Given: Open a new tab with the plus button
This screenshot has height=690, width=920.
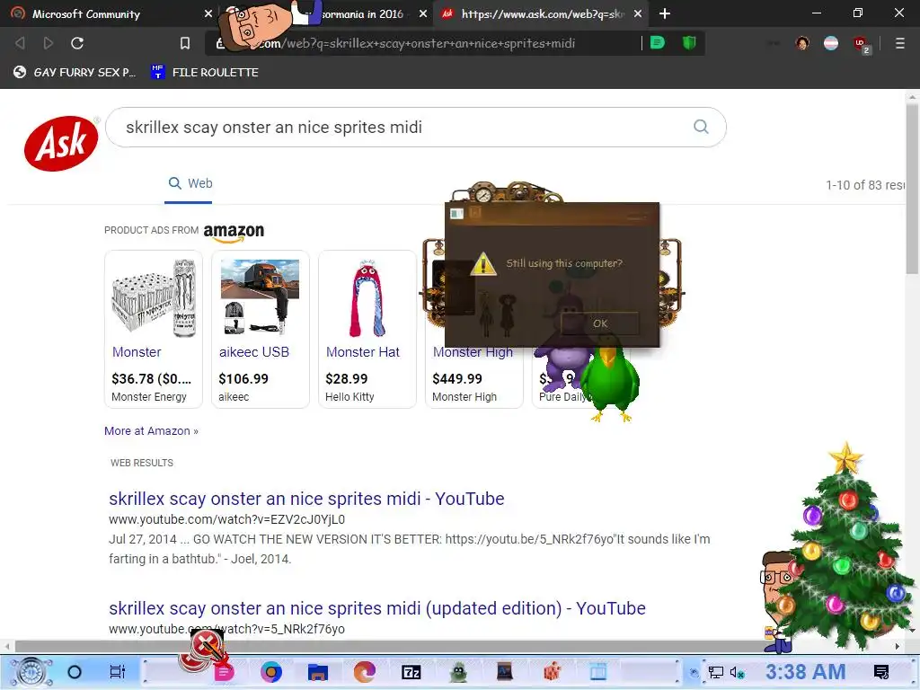Looking at the screenshot, I should coord(665,13).
